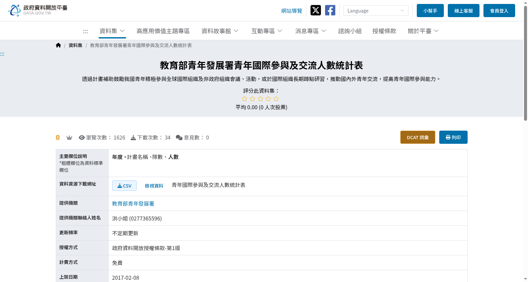Click the side accesskey dots marker
This screenshot has height=282, width=528.
coord(2,54)
